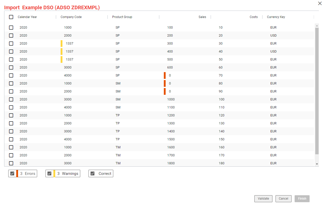Click the red error swatch inside the 3 Errors filter box
The width and height of the screenshot is (323, 204).
(18, 173)
